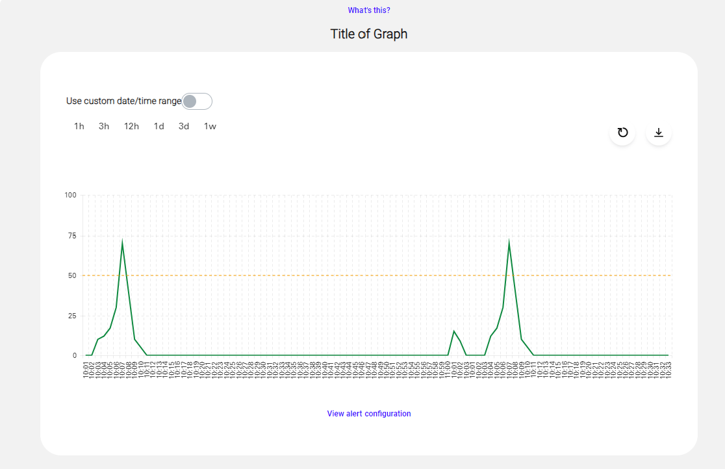Click the 75 label on the y-axis
Viewport: 725px width, 469px height.
pos(71,236)
